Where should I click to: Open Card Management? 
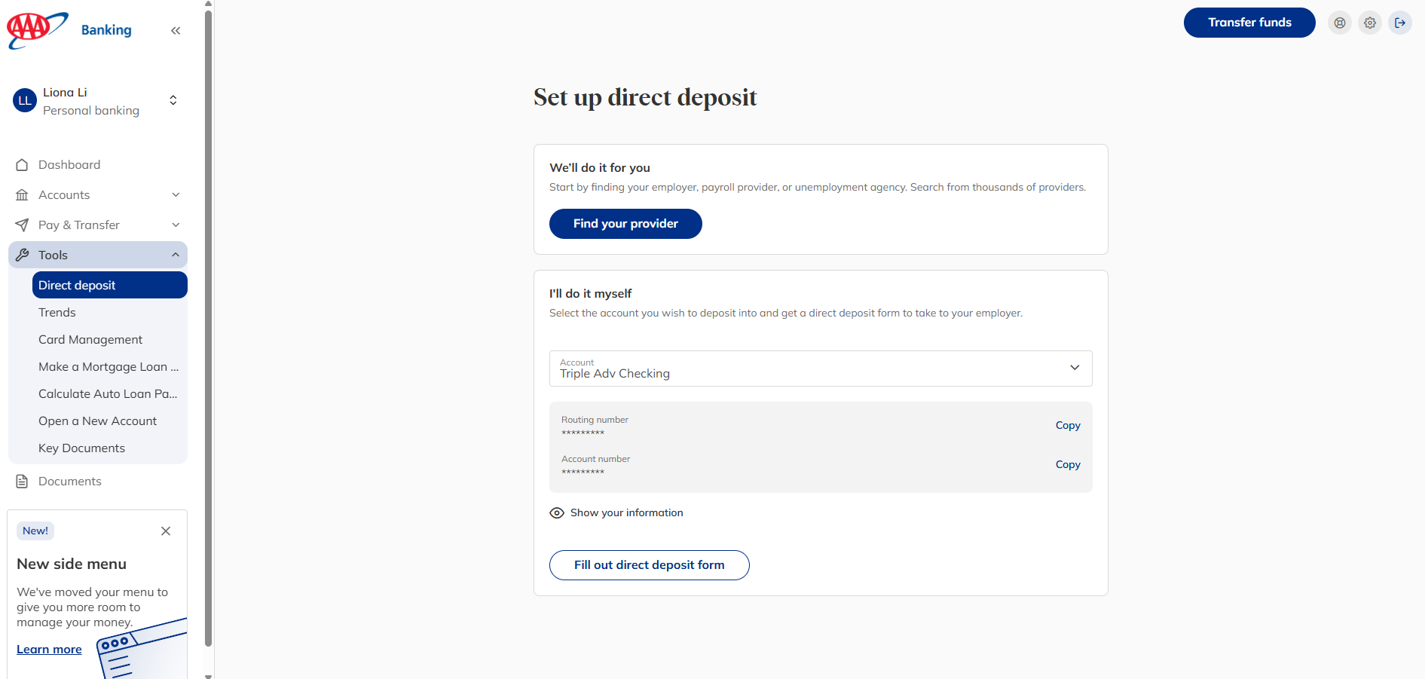(90, 340)
